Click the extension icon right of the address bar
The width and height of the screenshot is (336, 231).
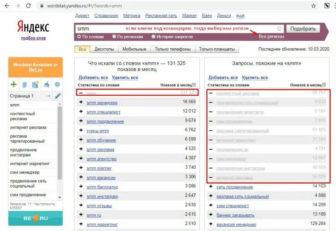click(327, 6)
